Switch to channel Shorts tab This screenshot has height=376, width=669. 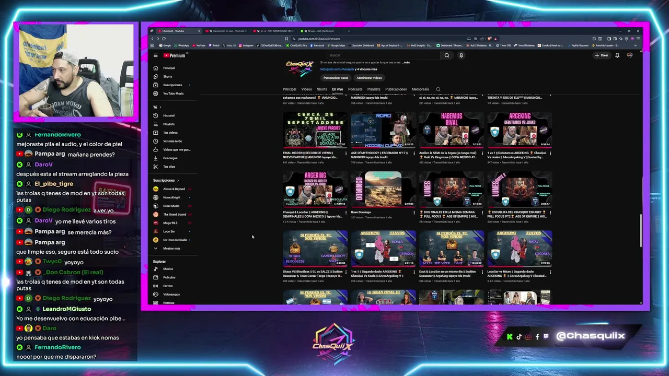tap(322, 89)
